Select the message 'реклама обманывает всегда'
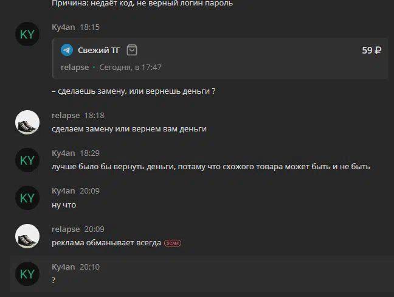 (x=106, y=243)
